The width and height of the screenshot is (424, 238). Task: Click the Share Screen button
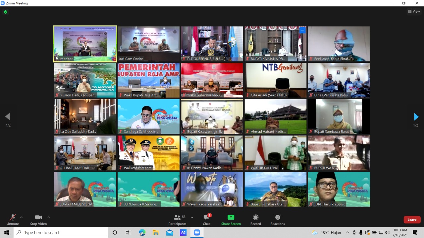[231, 219]
